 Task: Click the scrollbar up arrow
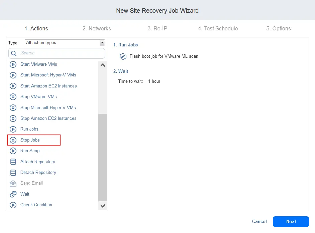tap(103, 65)
